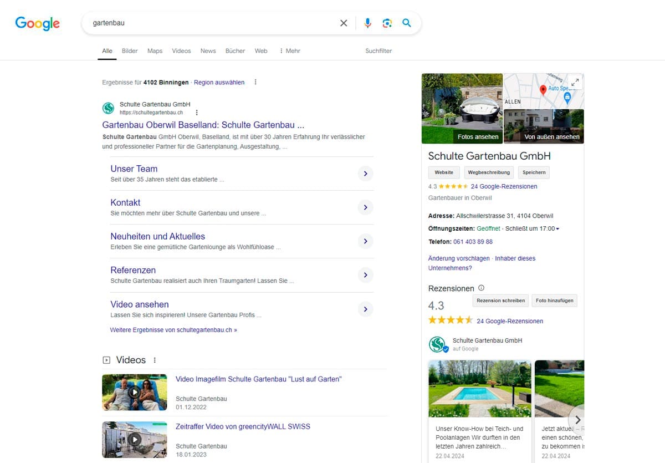This screenshot has height=463, width=665.
Task: Expand the opening hours dropdown arrow
Action: 557,229
